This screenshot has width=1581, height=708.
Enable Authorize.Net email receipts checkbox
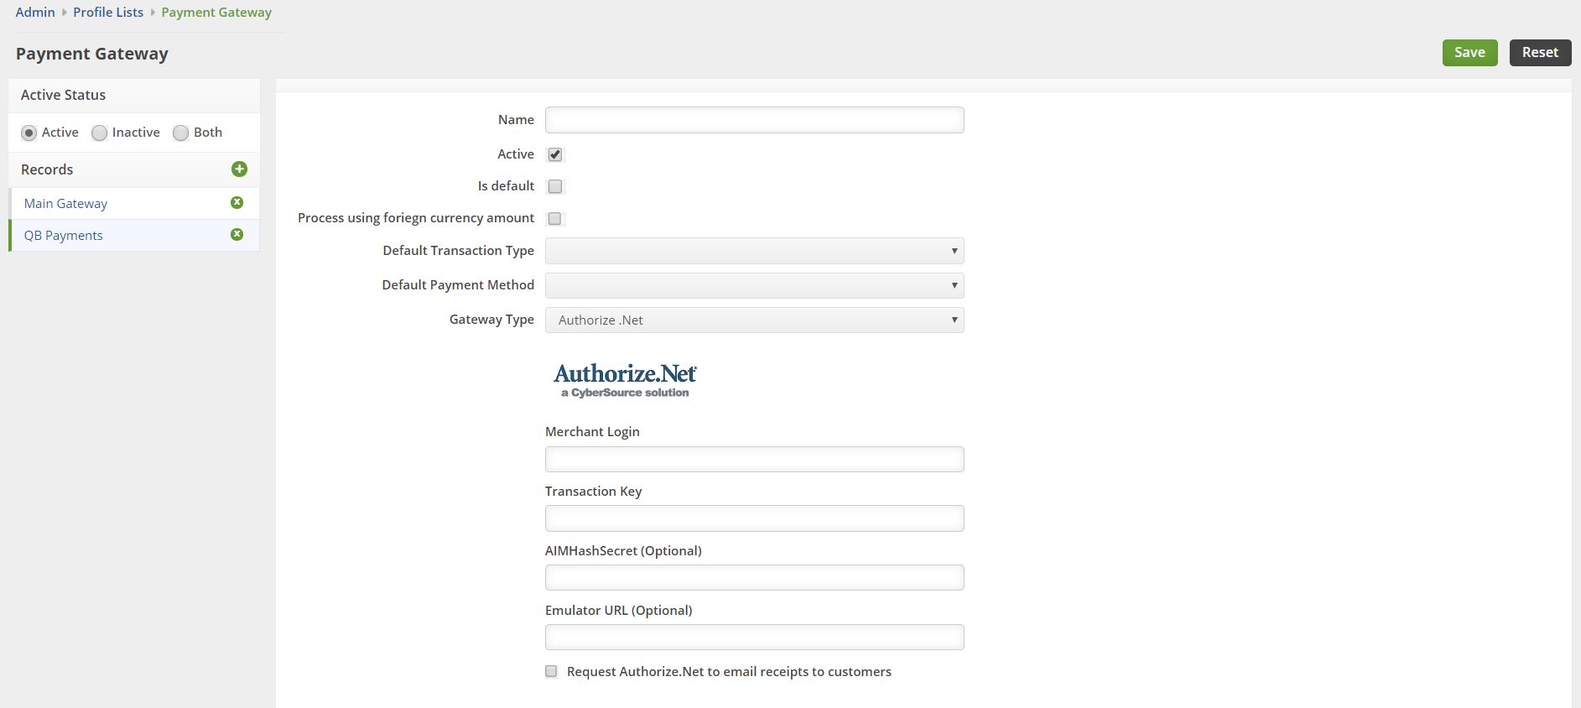click(551, 671)
